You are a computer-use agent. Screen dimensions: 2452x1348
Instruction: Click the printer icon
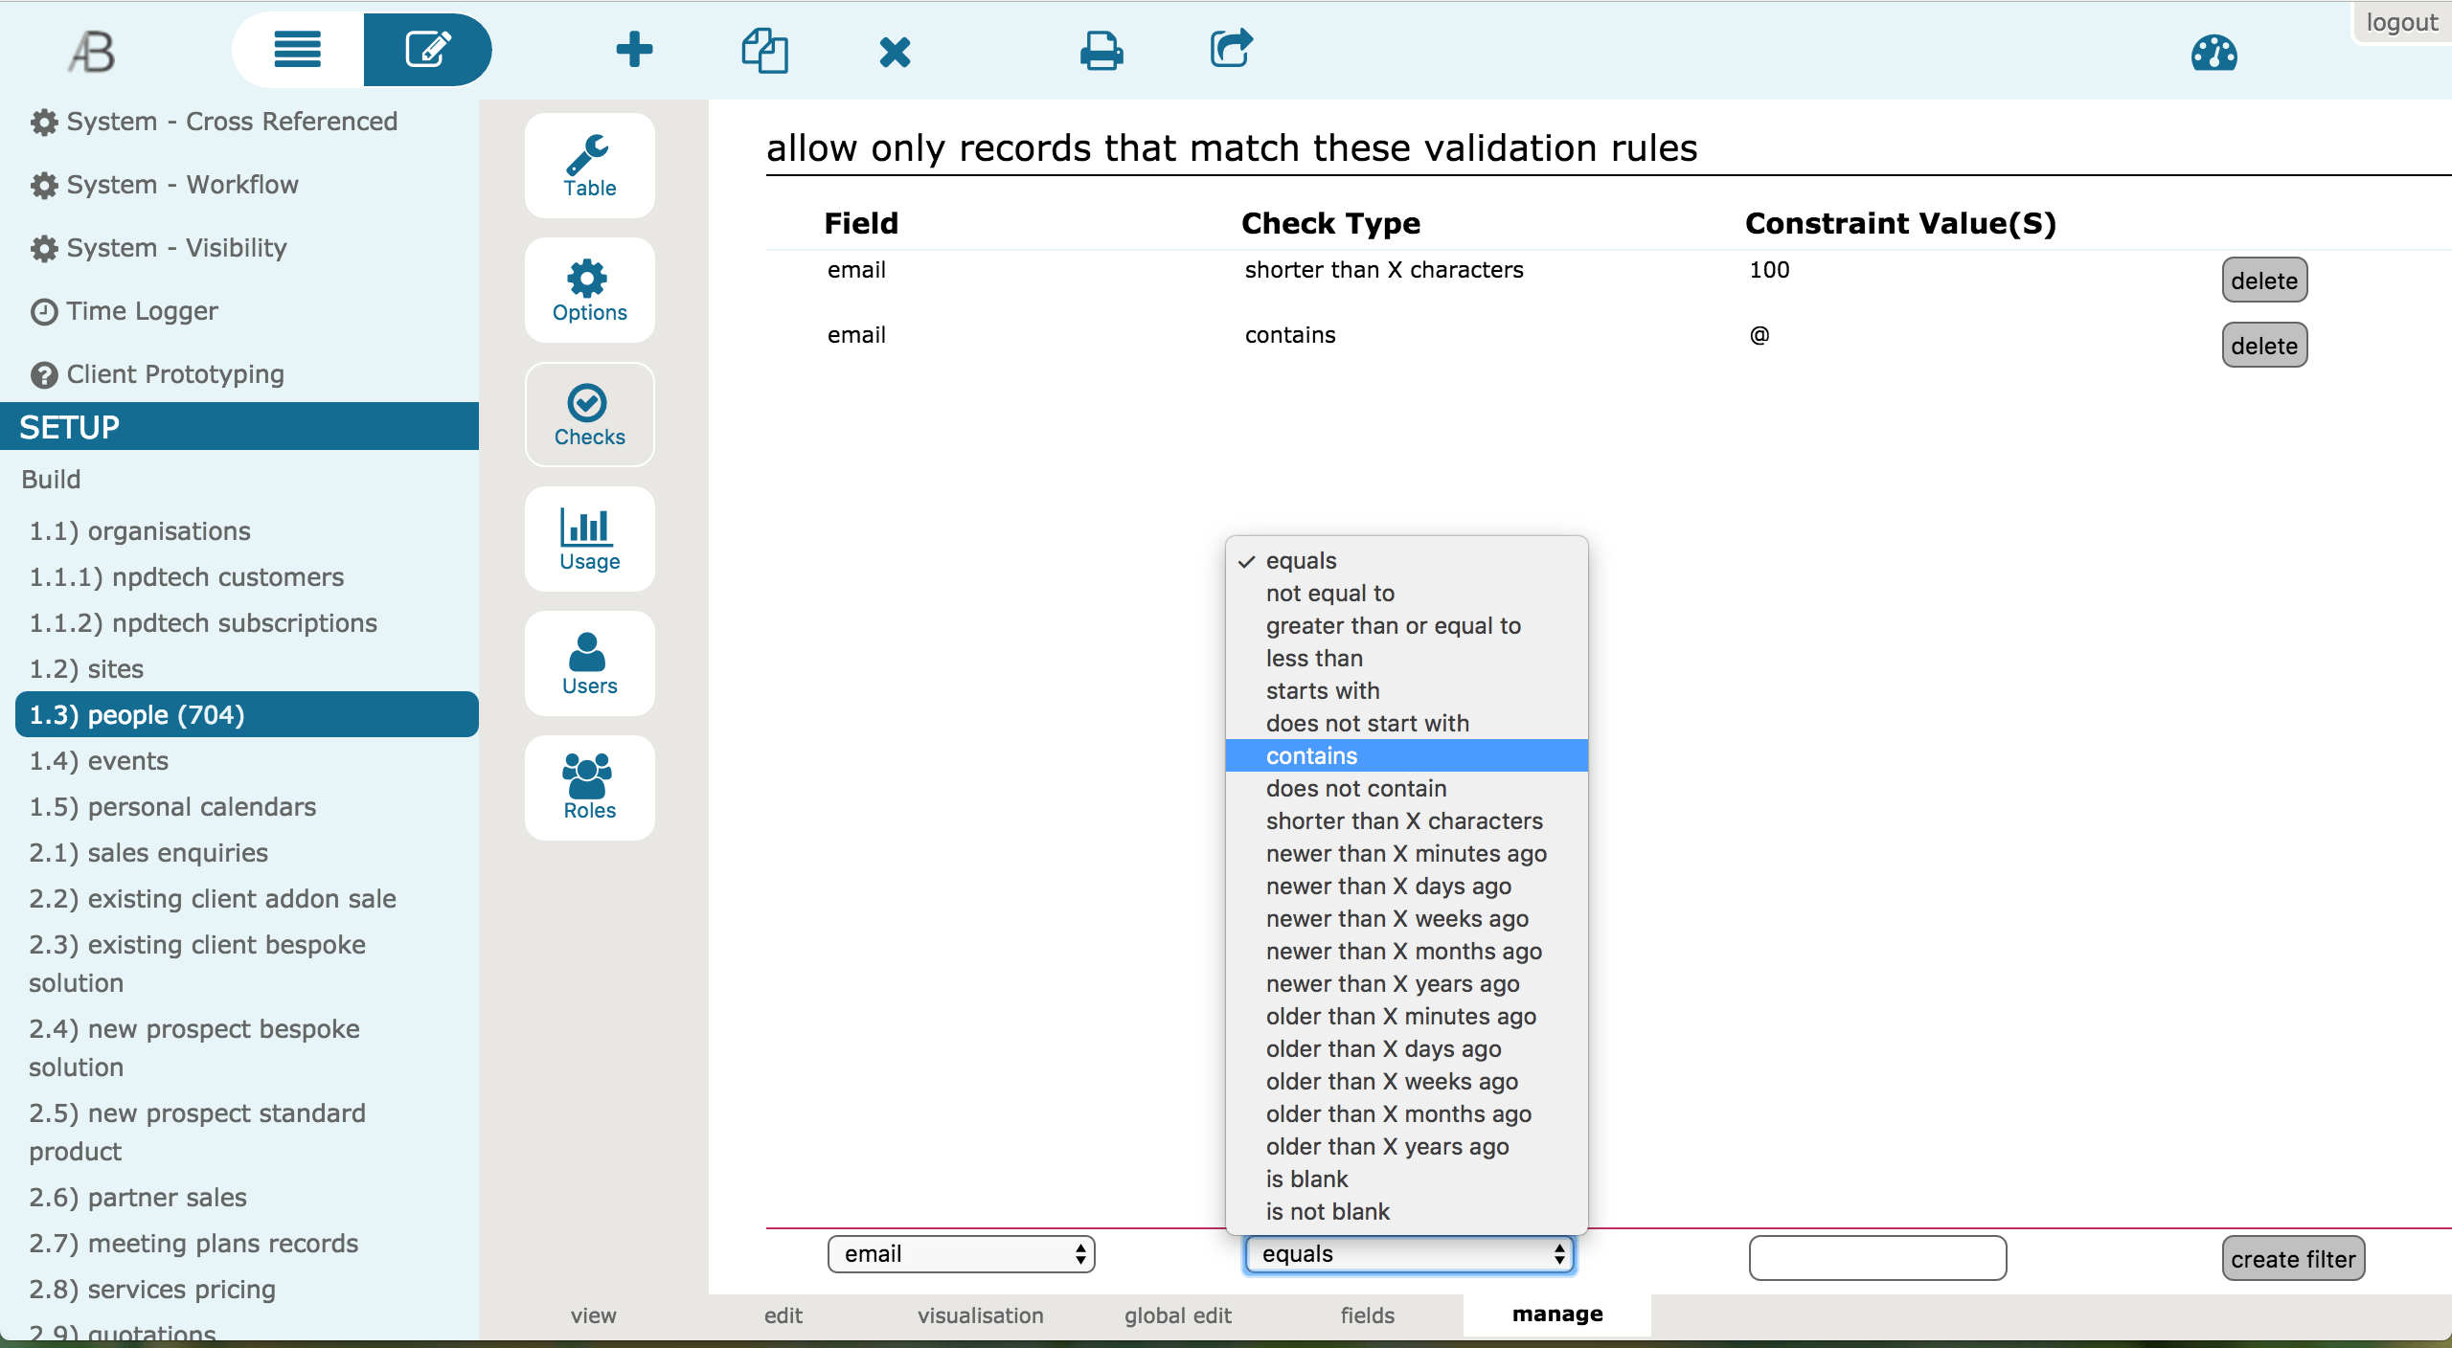(1101, 52)
